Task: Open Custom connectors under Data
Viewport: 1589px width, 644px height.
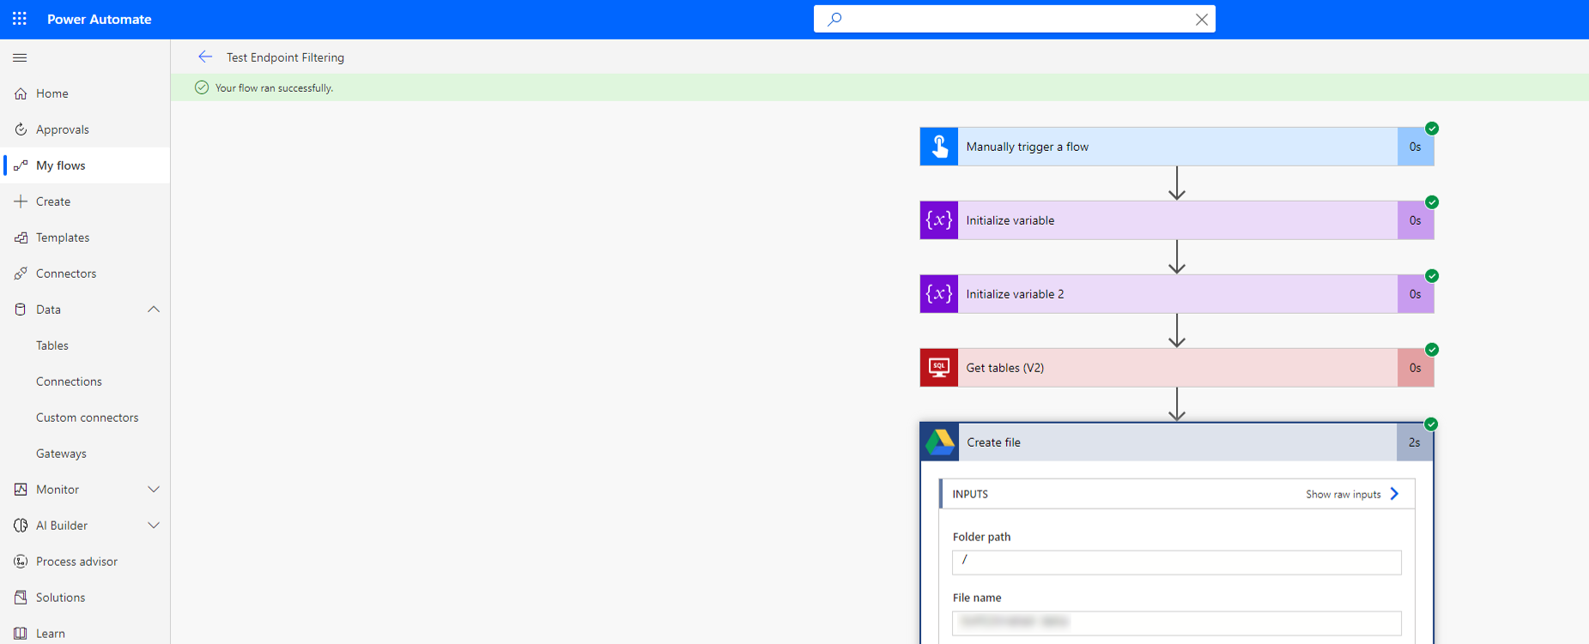Action: click(85, 418)
